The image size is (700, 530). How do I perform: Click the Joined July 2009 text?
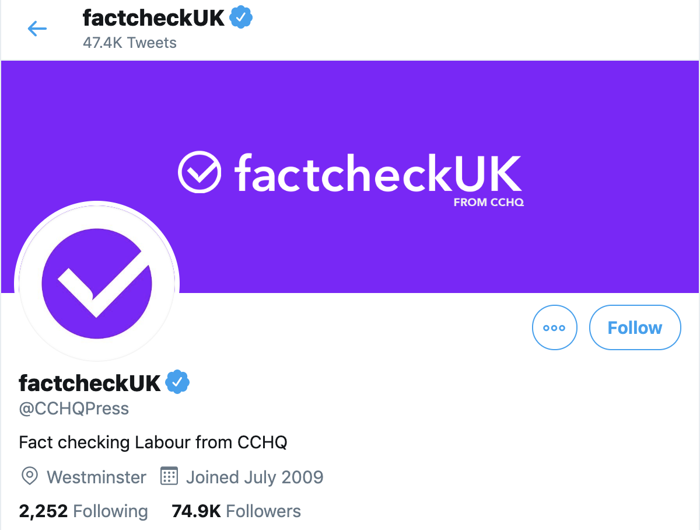(254, 477)
